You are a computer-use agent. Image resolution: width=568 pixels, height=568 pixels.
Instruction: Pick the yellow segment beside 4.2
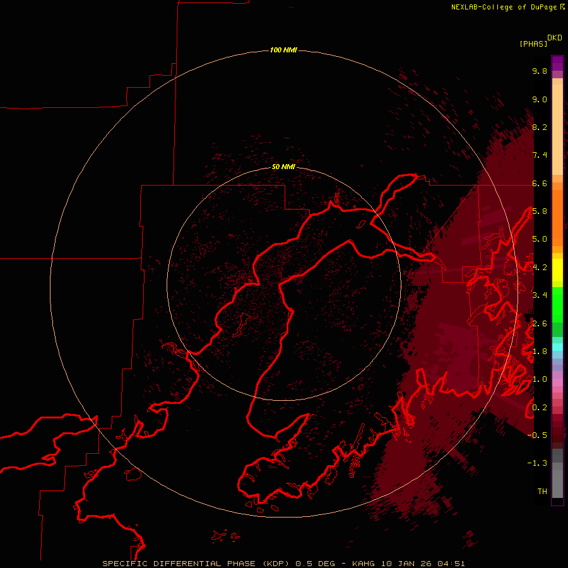(x=557, y=269)
